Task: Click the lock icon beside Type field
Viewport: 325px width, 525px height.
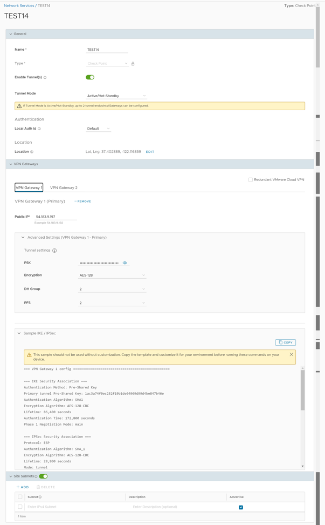Action: 133,64
